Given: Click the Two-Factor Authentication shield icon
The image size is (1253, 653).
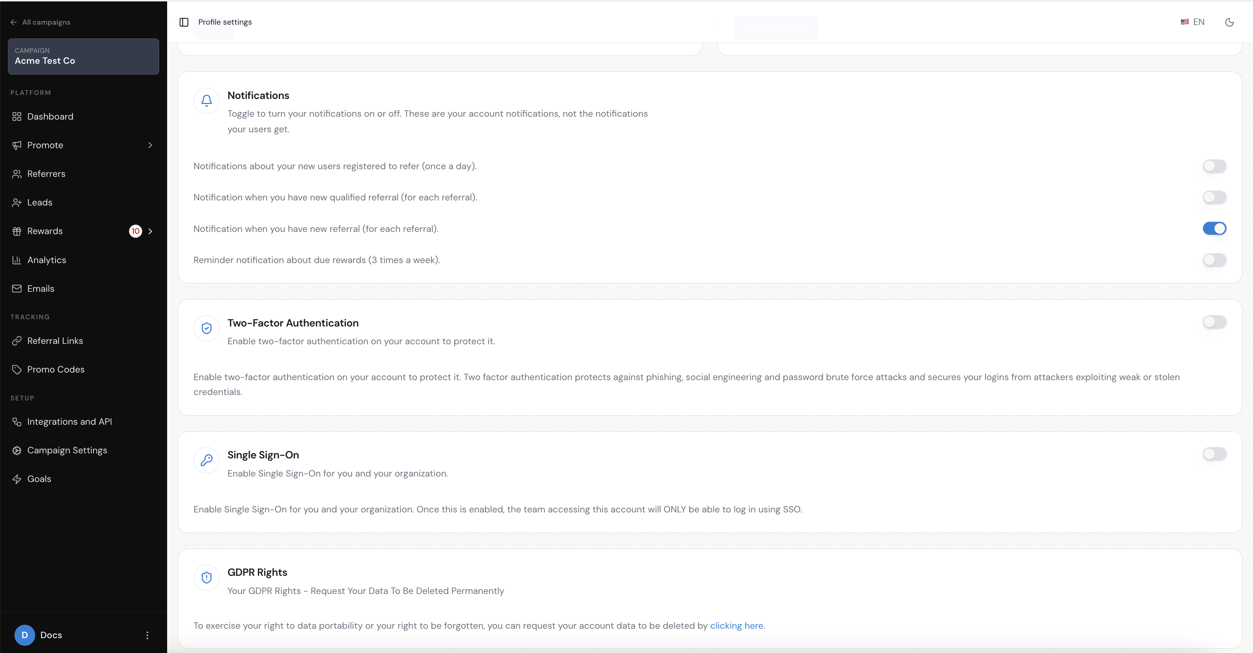Looking at the screenshot, I should click(x=207, y=328).
